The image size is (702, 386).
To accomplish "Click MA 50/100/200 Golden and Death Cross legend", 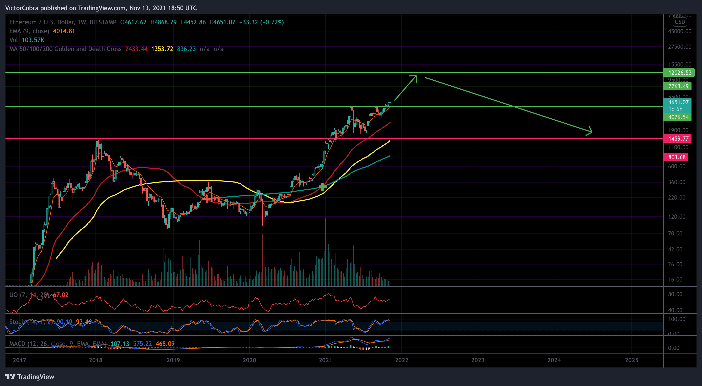I will [65, 49].
